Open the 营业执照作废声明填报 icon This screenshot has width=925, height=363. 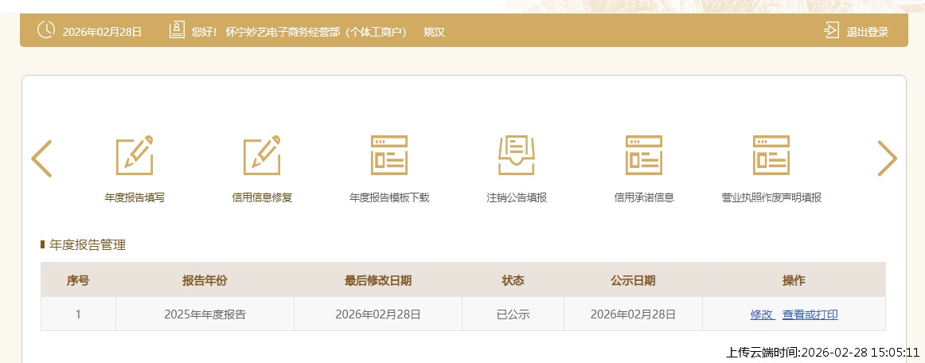pos(771,155)
